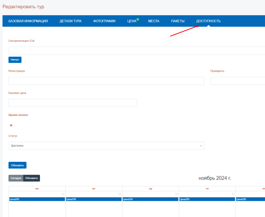Expand the Статус dropdown arrow
The width and height of the screenshot is (265, 217).
(x=201, y=146)
